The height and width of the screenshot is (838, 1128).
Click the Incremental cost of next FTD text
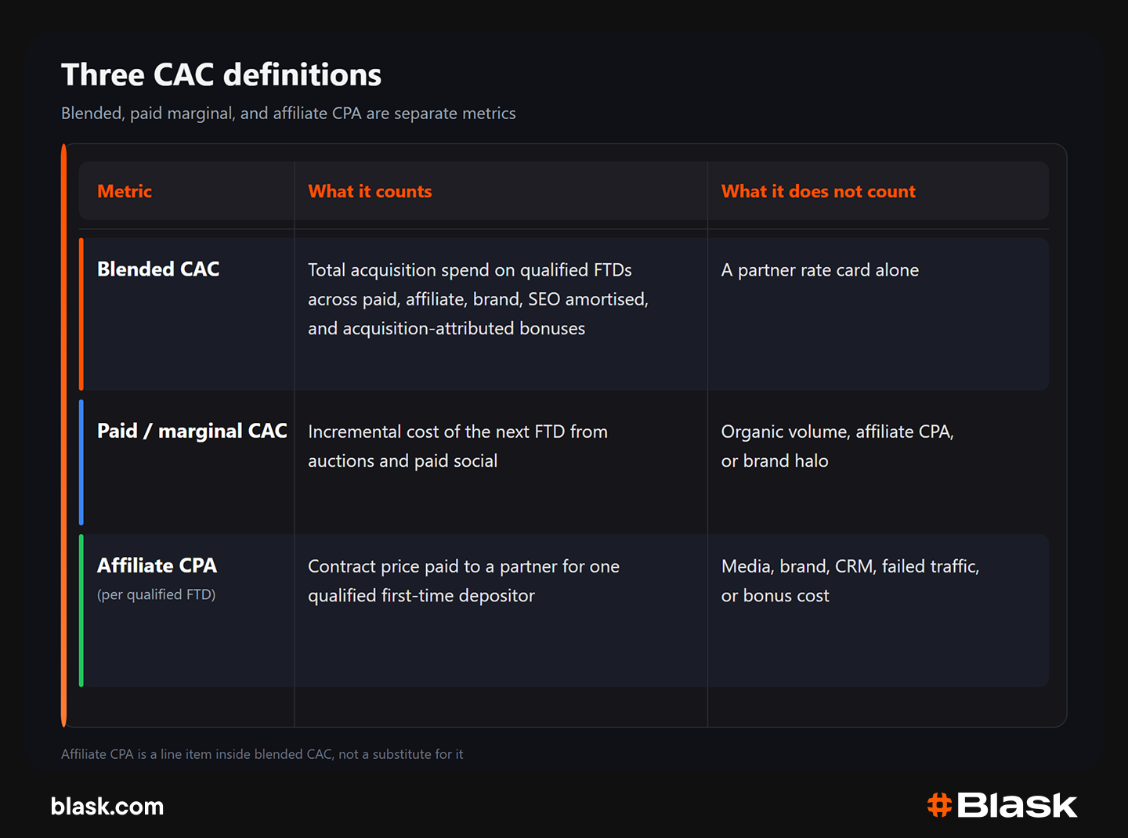click(457, 446)
